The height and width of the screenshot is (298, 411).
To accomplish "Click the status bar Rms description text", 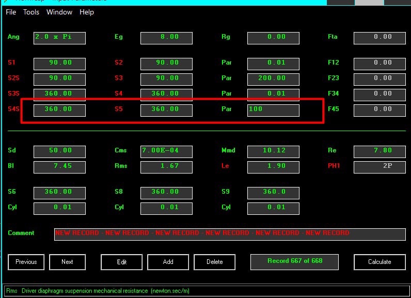I will pos(98,291).
